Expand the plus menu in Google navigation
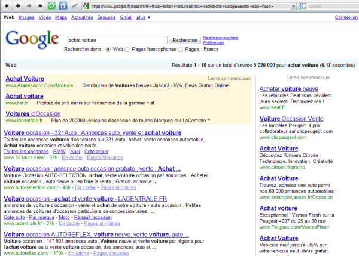 pos(144,18)
